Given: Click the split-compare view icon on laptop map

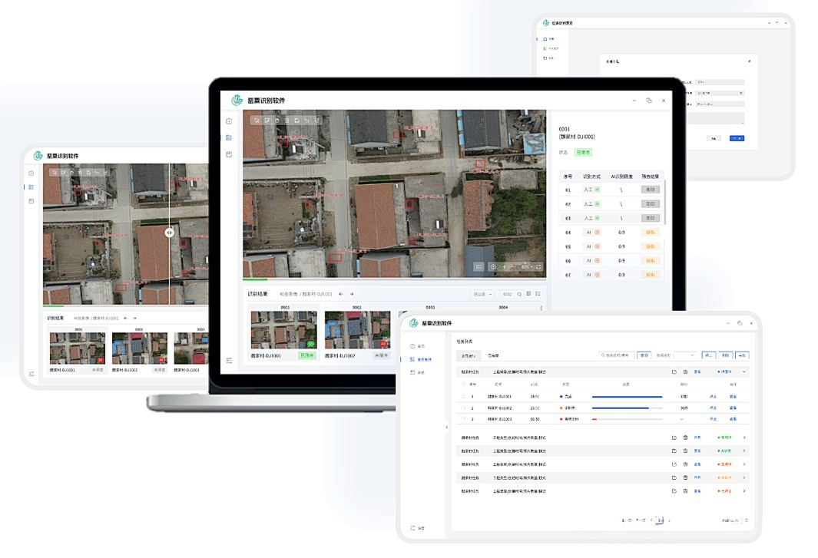Looking at the screenshot, I should [x=479, y=266].
